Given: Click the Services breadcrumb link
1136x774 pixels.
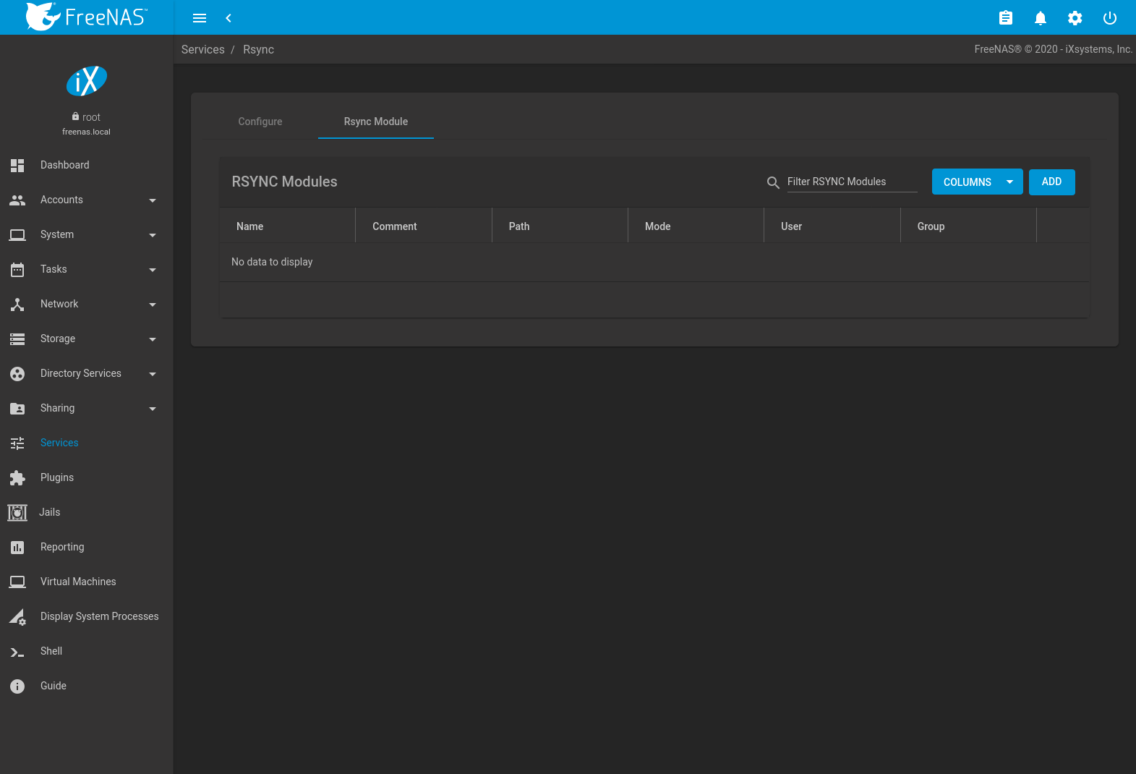Looking at the screenshot, I should pos(202,49).
